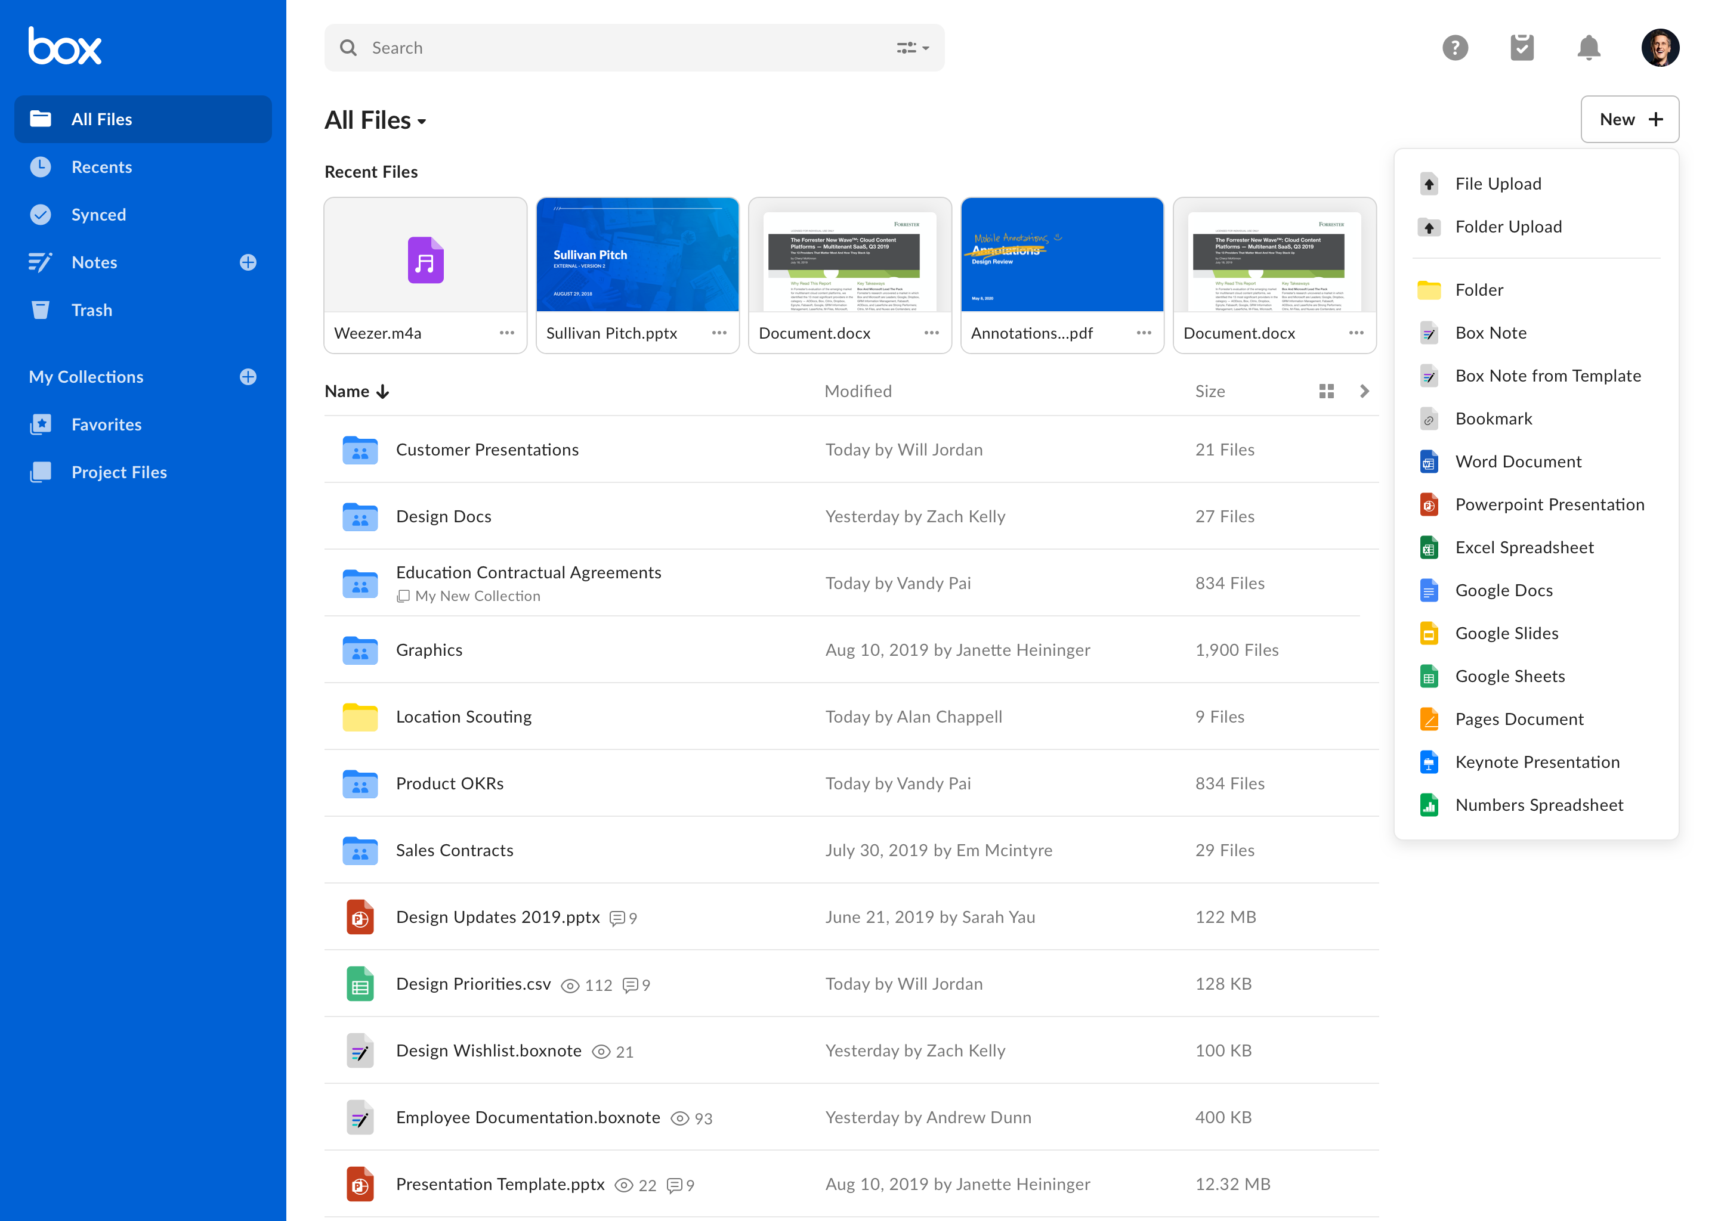
Task: Open the Trash section
Action: click(91, 309)
